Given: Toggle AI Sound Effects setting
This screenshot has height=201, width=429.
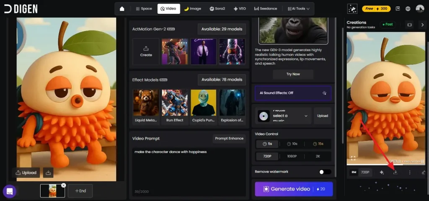Looking at the screenshot, I should point(293,93).
